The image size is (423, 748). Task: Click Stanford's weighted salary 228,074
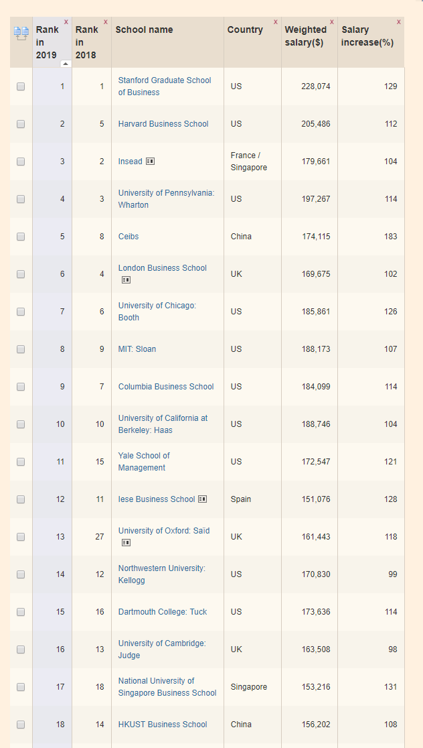click(316, 86)
